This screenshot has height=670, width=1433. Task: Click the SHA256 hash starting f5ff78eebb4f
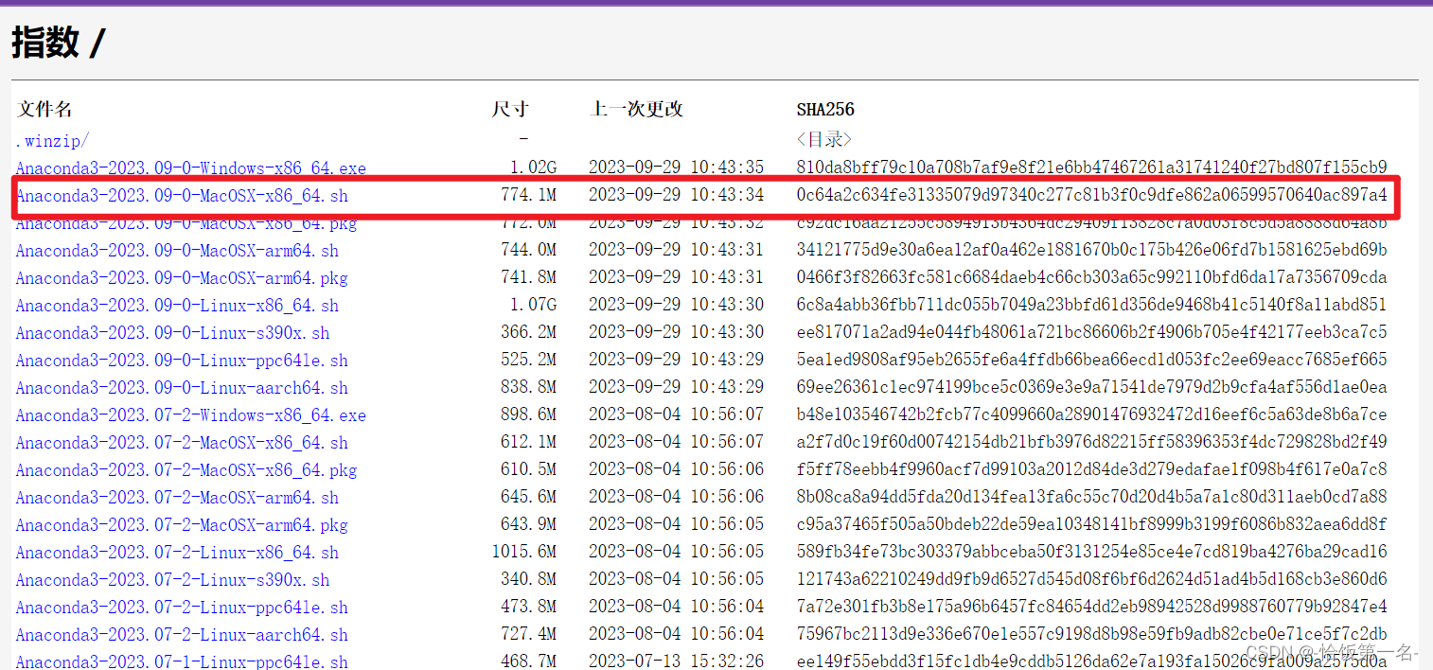(x=1091, y=469)
